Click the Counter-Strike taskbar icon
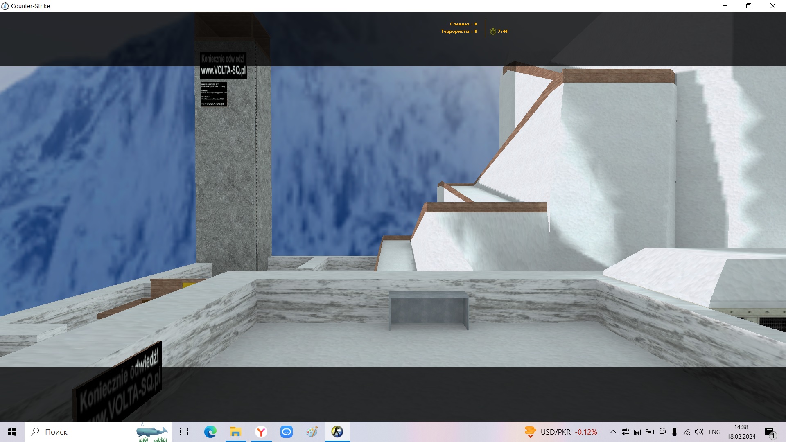Image resolution: width=786 pixels, height=442 pixels. (337, 432)
